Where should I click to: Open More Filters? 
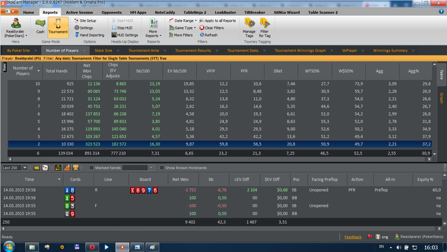[x=181, y=34]
